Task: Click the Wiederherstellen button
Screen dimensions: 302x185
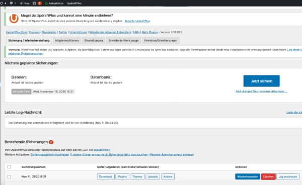Action: point(248,176)
